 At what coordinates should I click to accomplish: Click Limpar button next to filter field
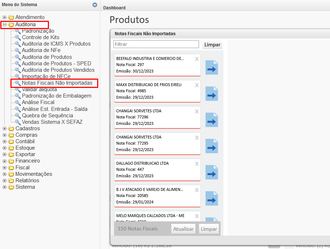coord(212,45)
